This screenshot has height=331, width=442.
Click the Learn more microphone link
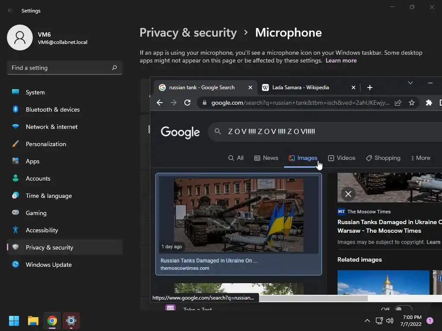click(341, 60)
